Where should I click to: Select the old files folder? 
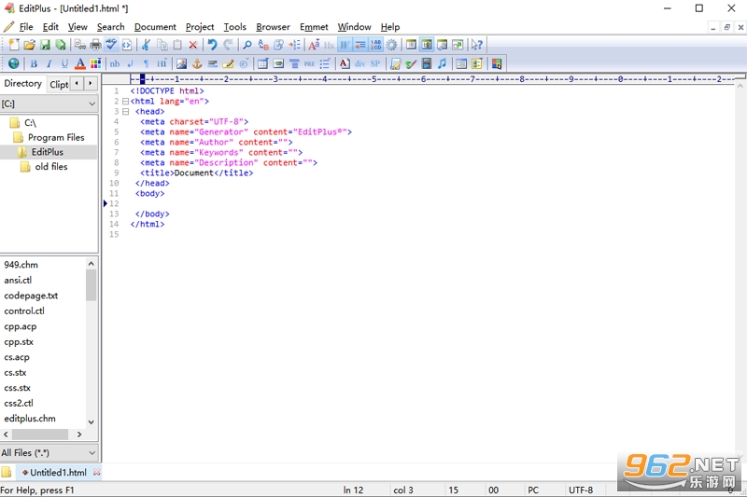pos(51,167)
